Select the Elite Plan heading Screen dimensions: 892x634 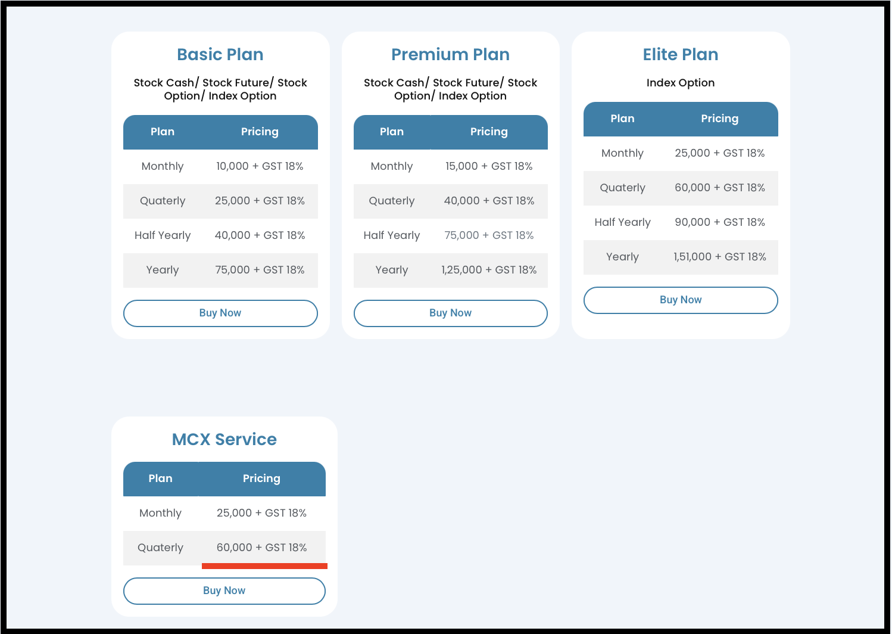(x=681, y=54)
